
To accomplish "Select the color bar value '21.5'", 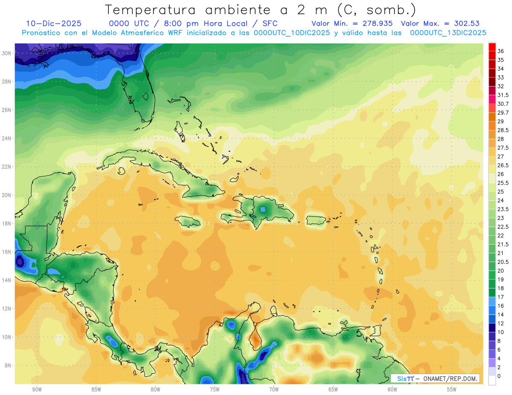I will tap(503, 244).
